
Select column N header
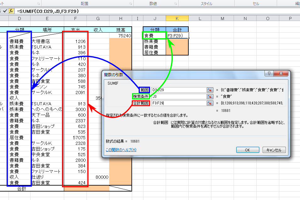click(245, 18)
